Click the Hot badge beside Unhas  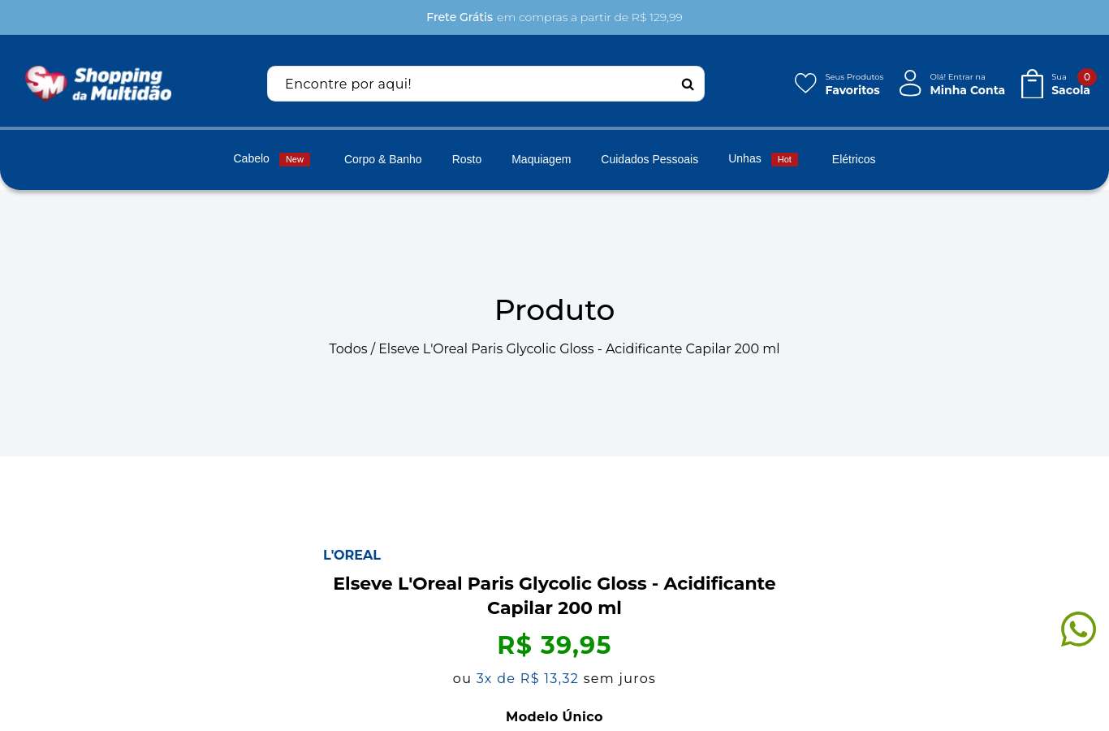tap(784, 159)
